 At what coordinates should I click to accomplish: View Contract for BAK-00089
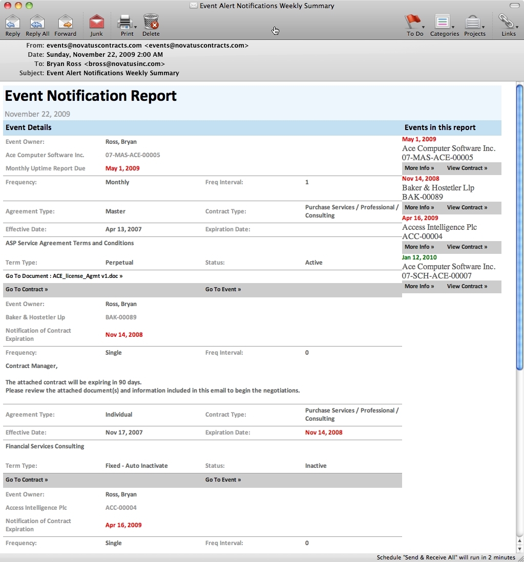point(467,207)
